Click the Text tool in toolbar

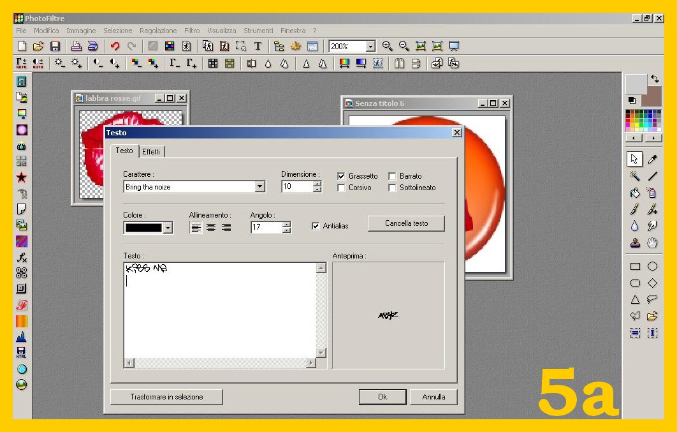(258, 46)
